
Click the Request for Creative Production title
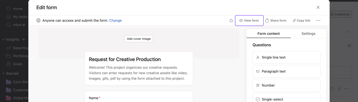pyautogui.click(x=125, y=59)
